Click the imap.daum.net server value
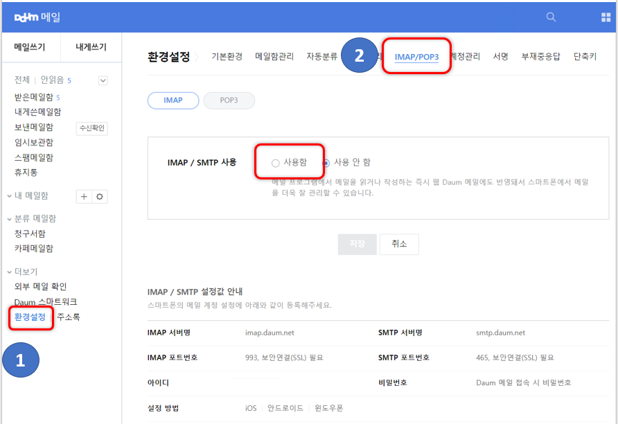The width and height of the screenshot is (618, 424). 270,333
